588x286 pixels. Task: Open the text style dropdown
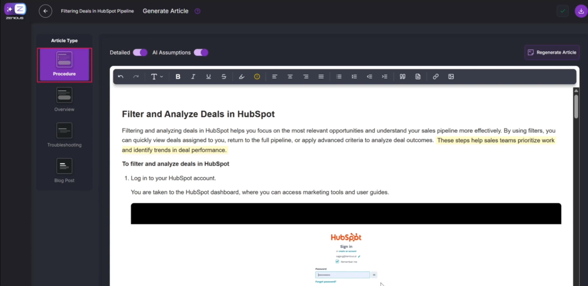[157, 77]
